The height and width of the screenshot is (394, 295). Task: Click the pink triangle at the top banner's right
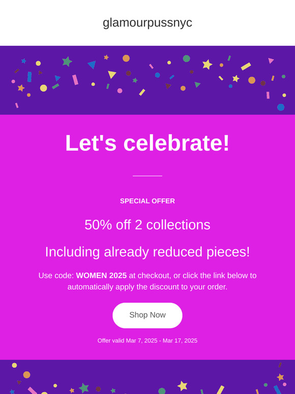pyautogui.click(x=271, y=61)
